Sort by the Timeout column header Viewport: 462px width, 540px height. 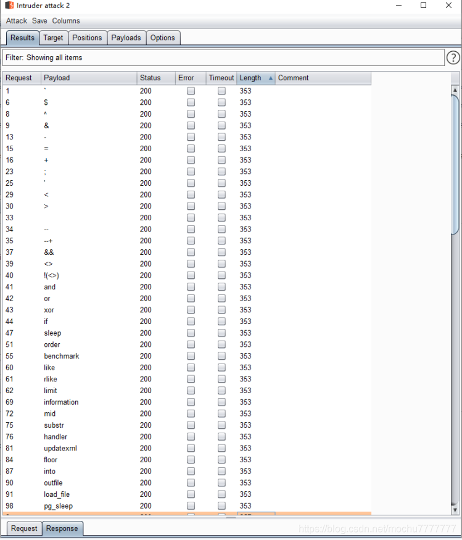click(221, 78)
